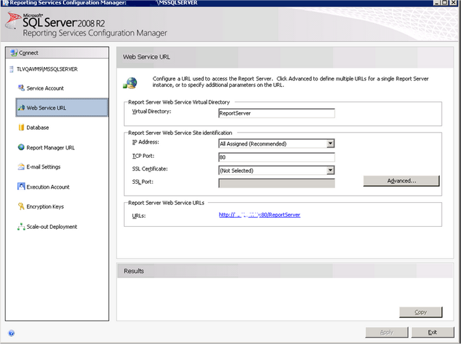462x344 pixels.
Task: Click the Exit button
Action: (433, 332)
